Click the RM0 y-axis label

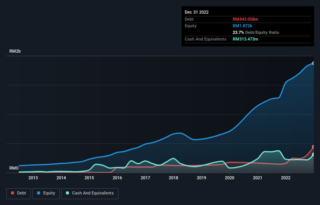pyautogui.click(x=14, y=168)
